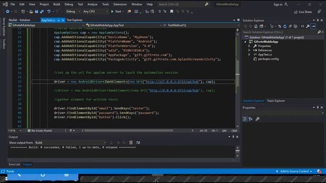The height and width of the screenshot is (183, 326).
Task: Click the Solution Explorer Properties wrench icon
Action: (308, 26)
